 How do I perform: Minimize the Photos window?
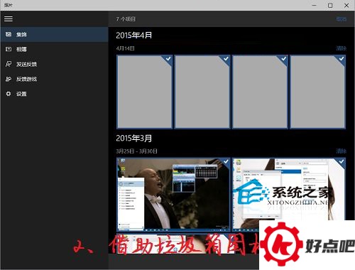coord(315,5)
